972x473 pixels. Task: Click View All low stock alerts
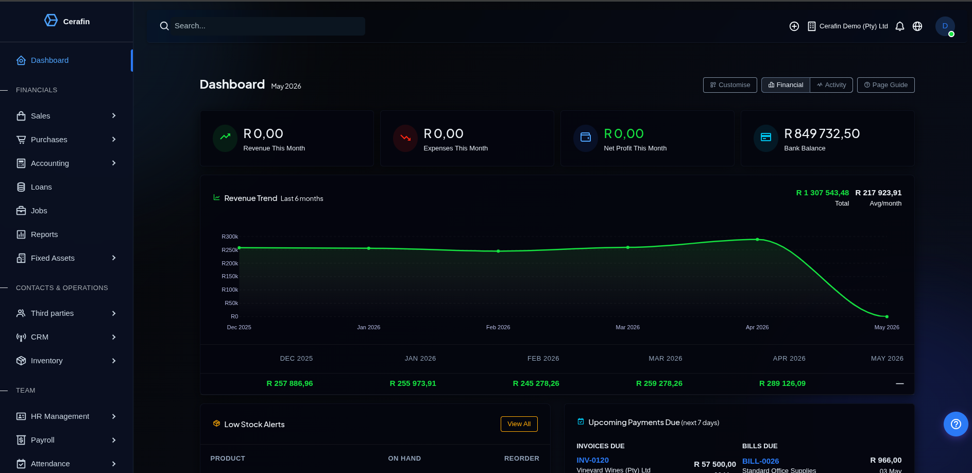pos(519,424)
